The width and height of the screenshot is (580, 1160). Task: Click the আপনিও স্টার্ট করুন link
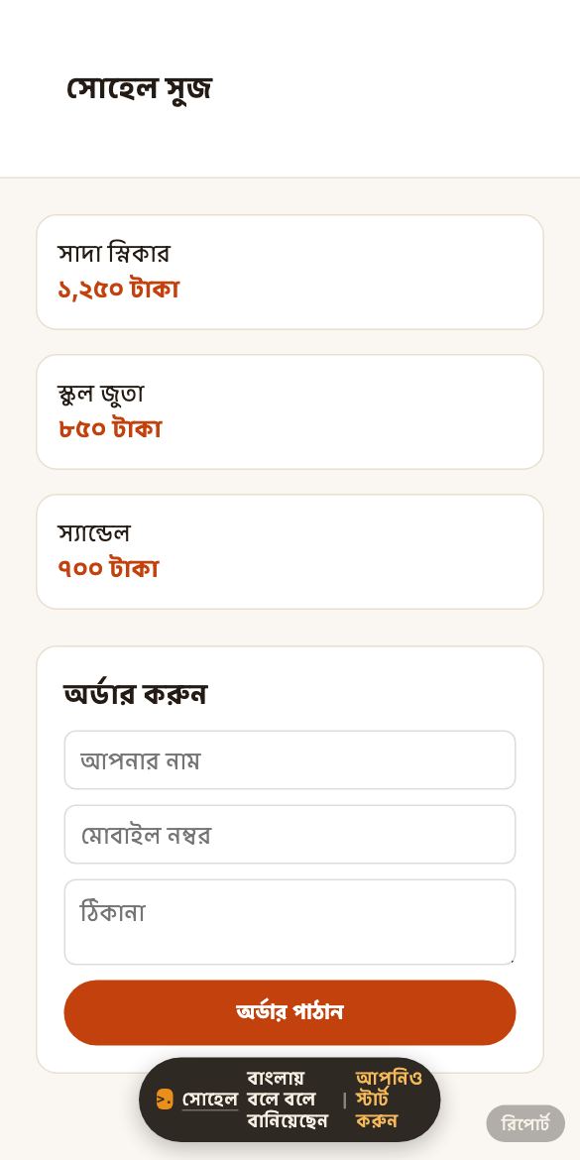coord(389,1100)
